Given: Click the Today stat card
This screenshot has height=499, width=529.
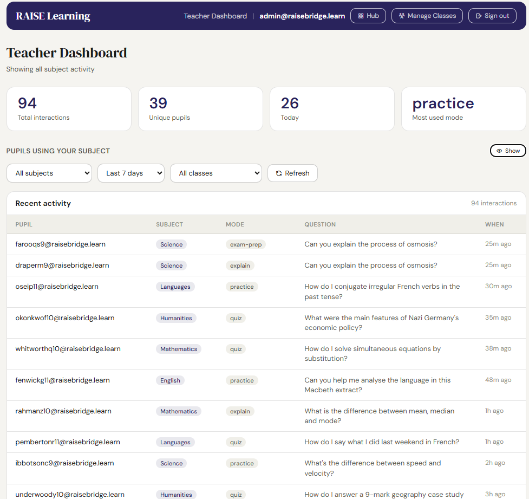Looking at the screenshot, I should point(332,109).
